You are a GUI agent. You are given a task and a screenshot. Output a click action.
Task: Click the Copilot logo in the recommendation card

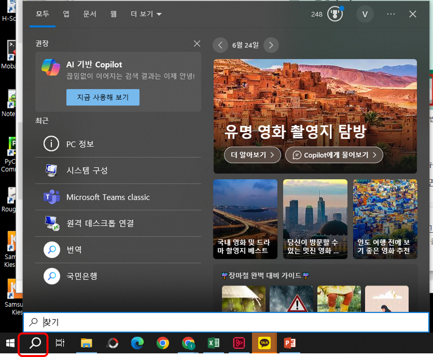(51, 67)
